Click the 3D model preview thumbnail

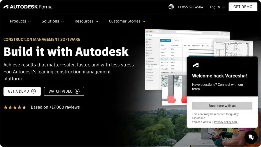[x=174, y=90]
